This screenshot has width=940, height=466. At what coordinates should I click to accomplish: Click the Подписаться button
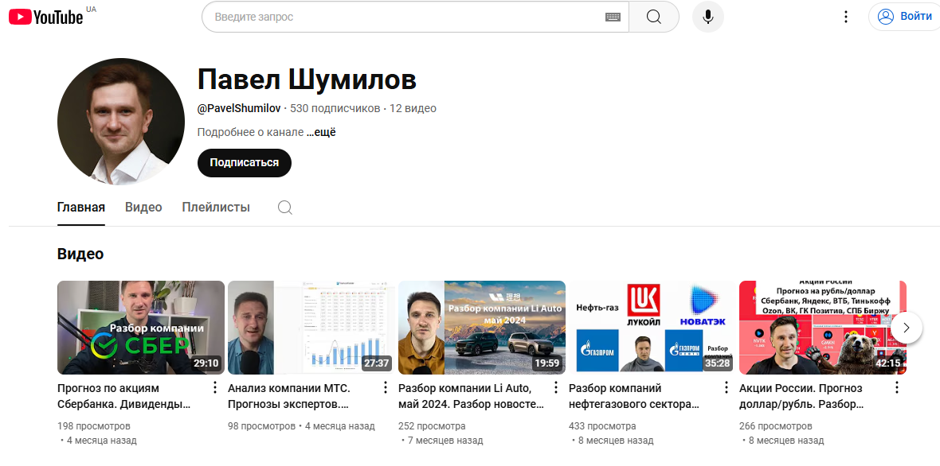click(x=244, y=163)
